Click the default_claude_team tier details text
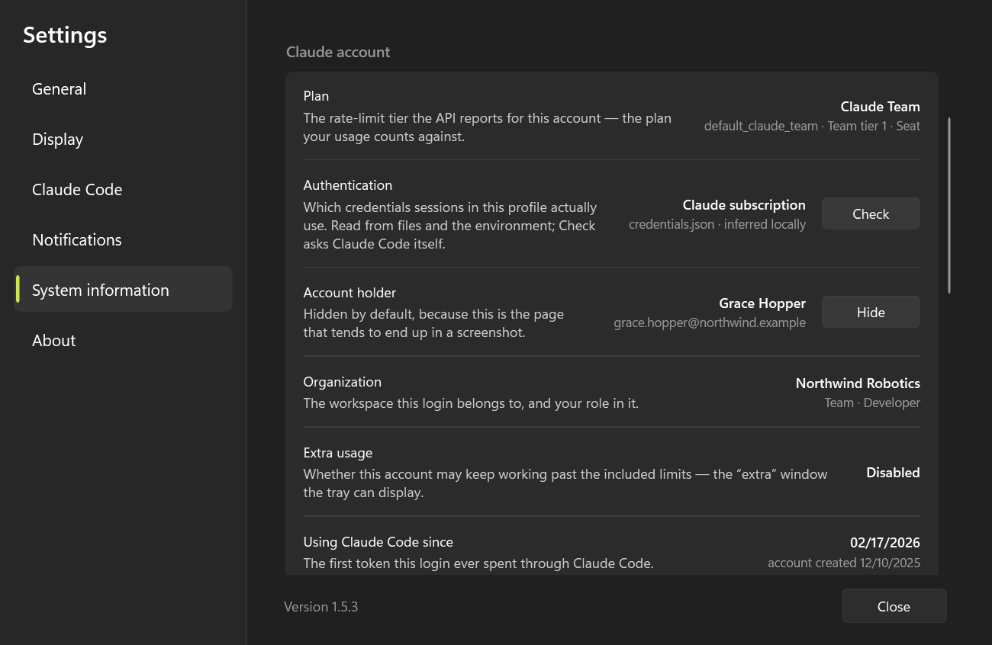This screenshot has height=645, width=992. (812, 127)
